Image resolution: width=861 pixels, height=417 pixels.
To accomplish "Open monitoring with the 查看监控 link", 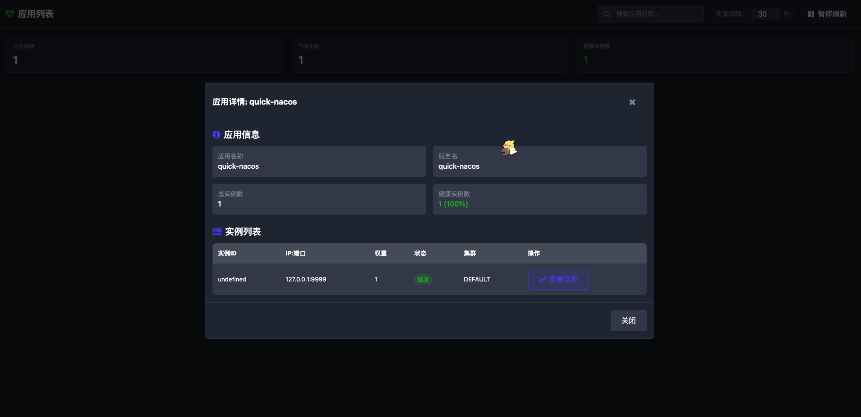I will click(x=558, y=279).
